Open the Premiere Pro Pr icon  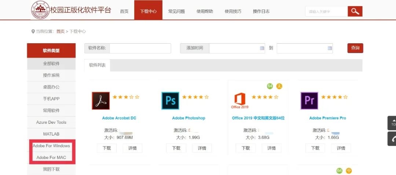point(309,101)
